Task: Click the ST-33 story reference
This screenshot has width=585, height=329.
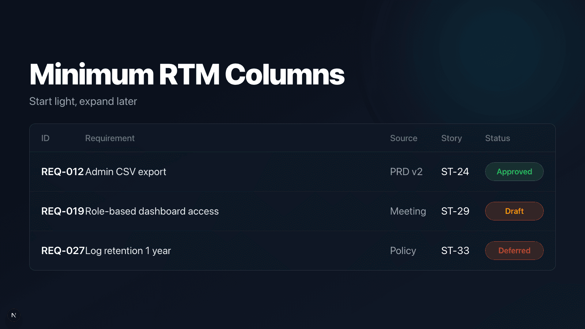Action: pos(455,250)
